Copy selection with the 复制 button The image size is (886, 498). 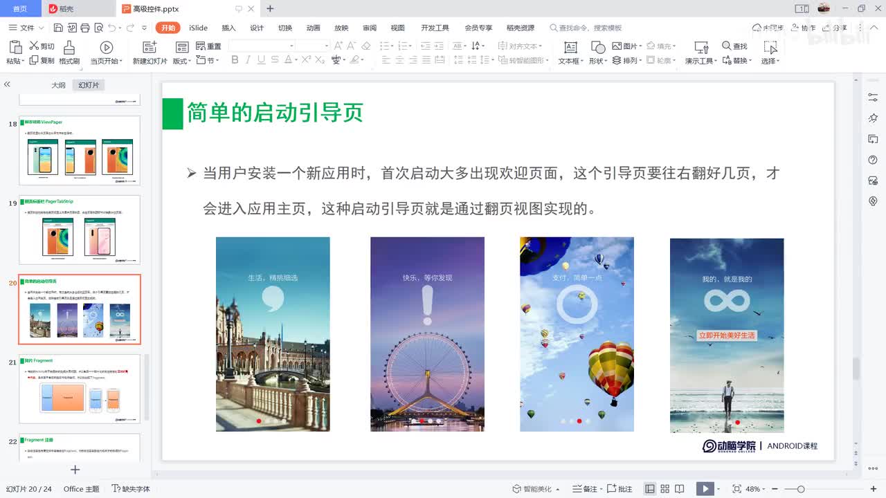click(42, 61)
